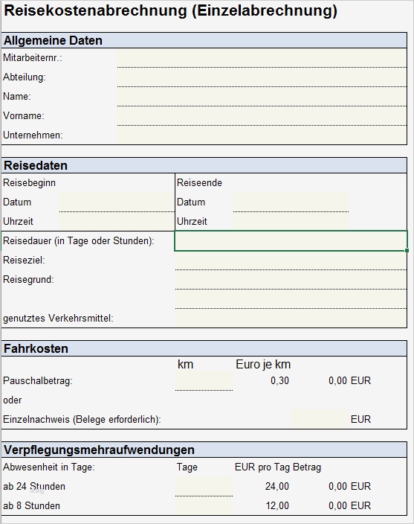Click the Reiseziel input field

pos(291,260)
